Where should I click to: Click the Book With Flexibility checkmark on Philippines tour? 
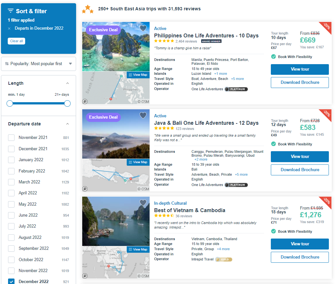[x=273, y=57]
